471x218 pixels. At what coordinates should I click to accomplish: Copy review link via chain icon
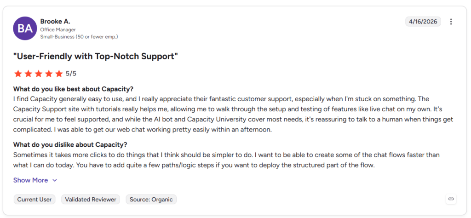(451, 199)
